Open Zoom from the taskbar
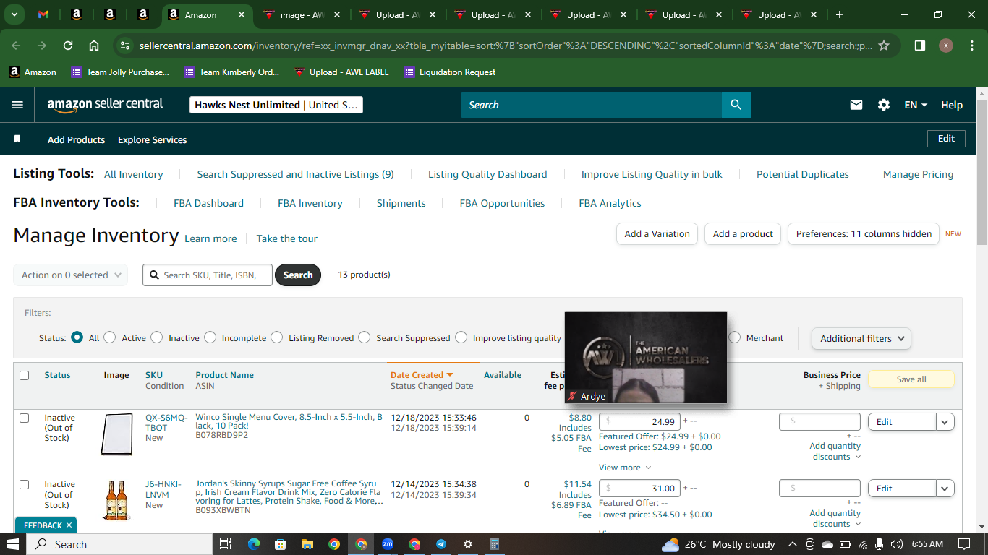988x555 pixels. coord(388,544)
